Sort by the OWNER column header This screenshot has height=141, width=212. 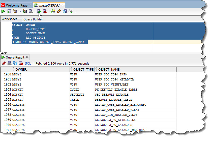pyautogui.click(x=41, y=69)
